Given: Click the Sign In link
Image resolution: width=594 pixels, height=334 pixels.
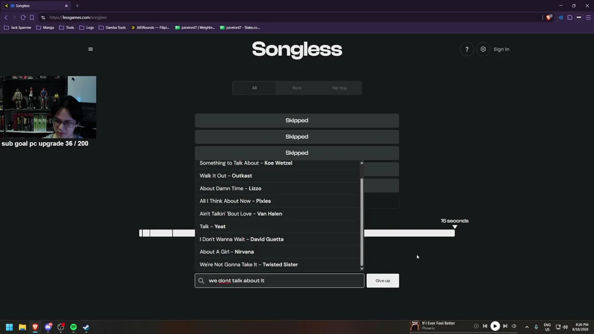Looking at the screenshot, I should [x=501, y=49].
